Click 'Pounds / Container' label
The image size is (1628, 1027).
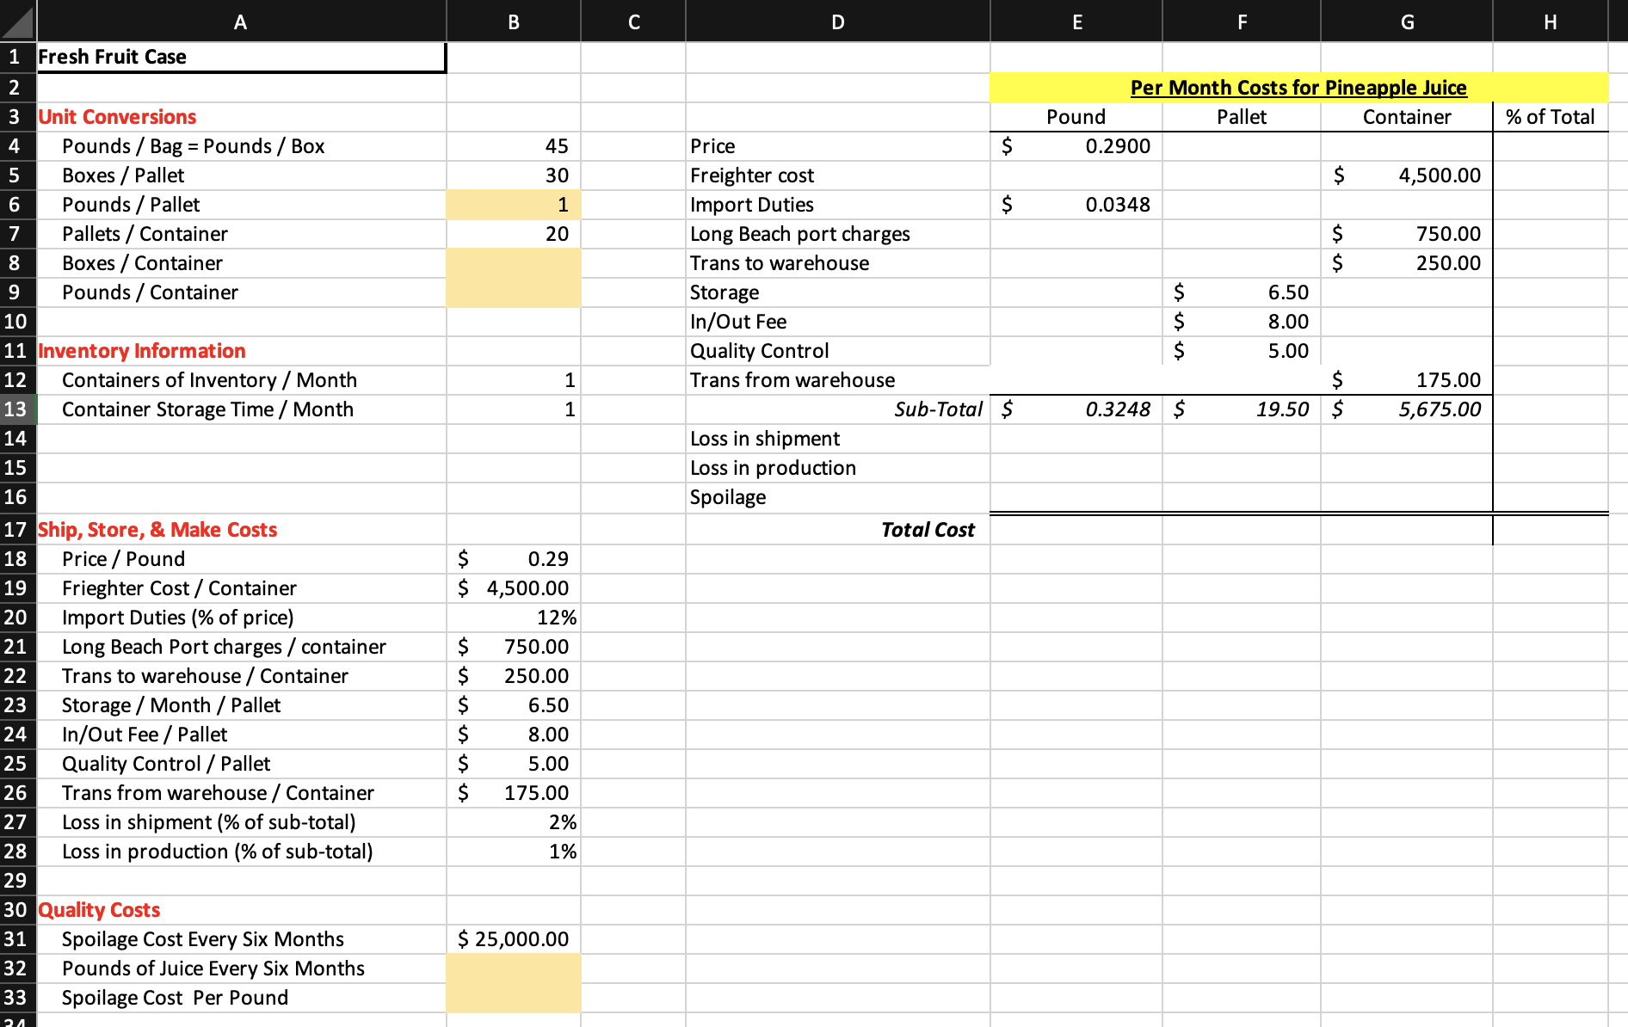150,292
